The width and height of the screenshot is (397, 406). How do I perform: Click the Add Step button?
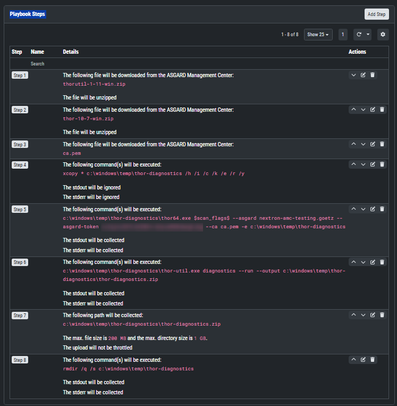pyautogui.click(x=376, y=14)
